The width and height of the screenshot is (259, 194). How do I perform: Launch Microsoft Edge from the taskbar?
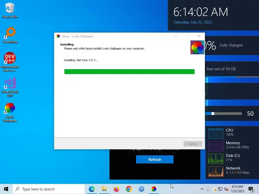click(x=92, y=189)
